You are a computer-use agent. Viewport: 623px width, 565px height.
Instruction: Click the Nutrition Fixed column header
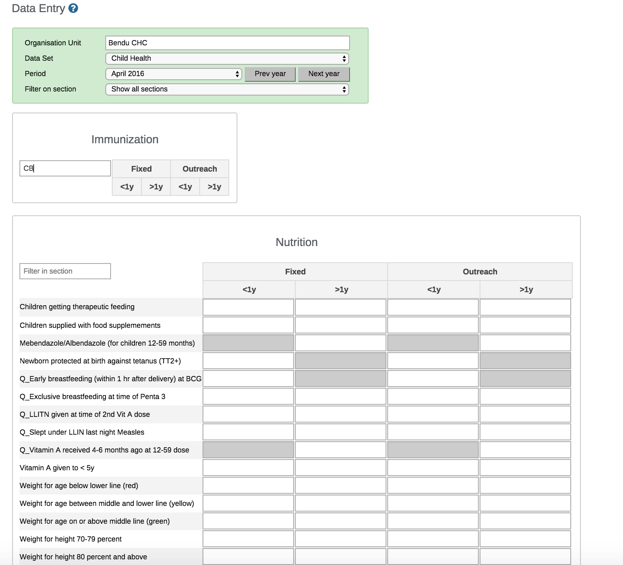click(x=295, y=272)
